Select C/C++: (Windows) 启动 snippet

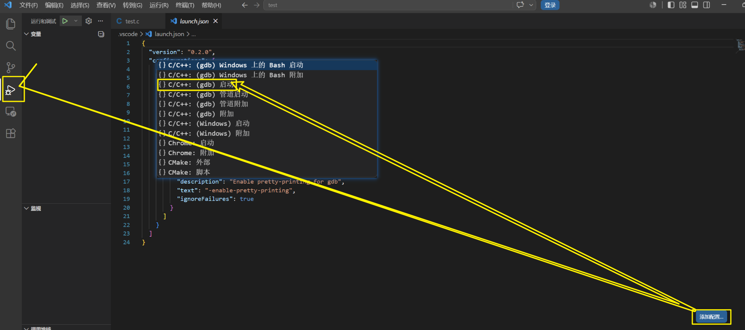[267, 123]
